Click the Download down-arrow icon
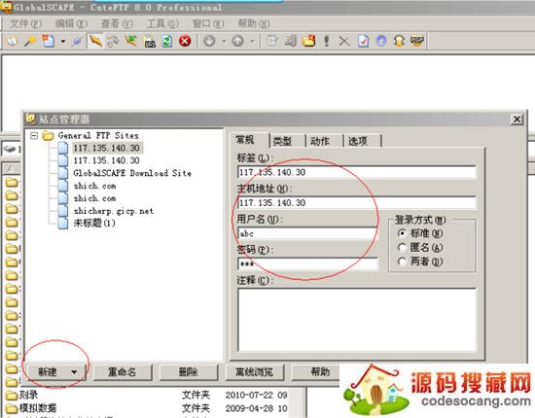 [209, 41]
